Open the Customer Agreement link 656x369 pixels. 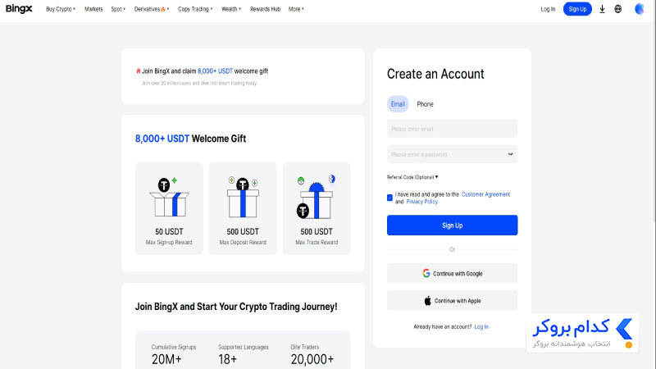click(485, 194)
